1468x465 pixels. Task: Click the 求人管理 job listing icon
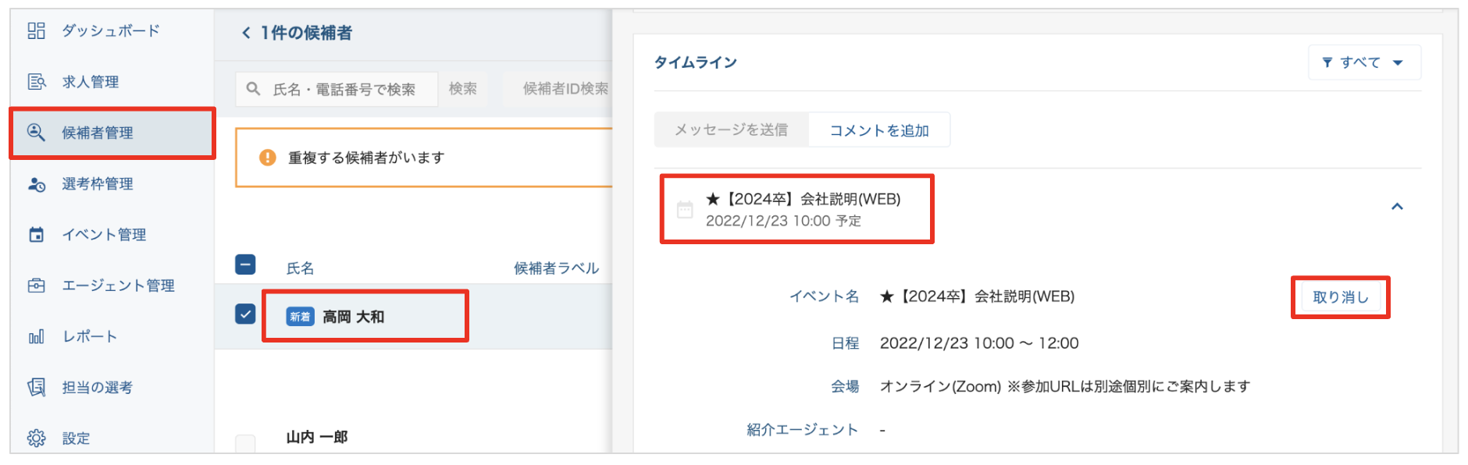36,82
